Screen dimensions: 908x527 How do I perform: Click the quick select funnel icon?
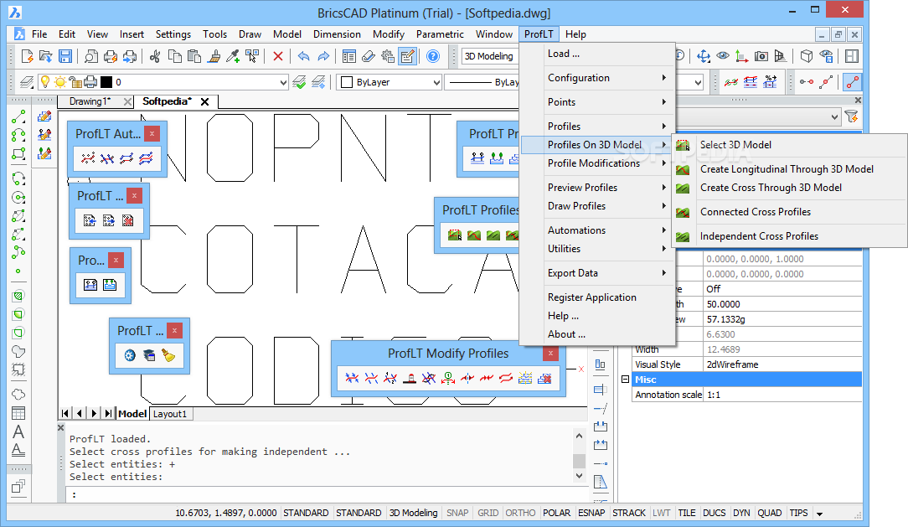click(x=851, y=116)
